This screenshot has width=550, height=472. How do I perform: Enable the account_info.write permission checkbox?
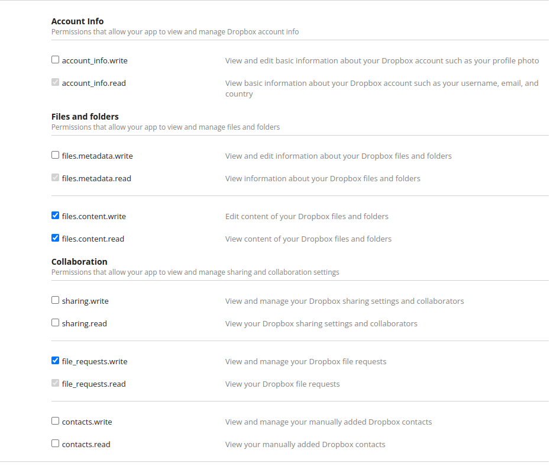[55, 59]
